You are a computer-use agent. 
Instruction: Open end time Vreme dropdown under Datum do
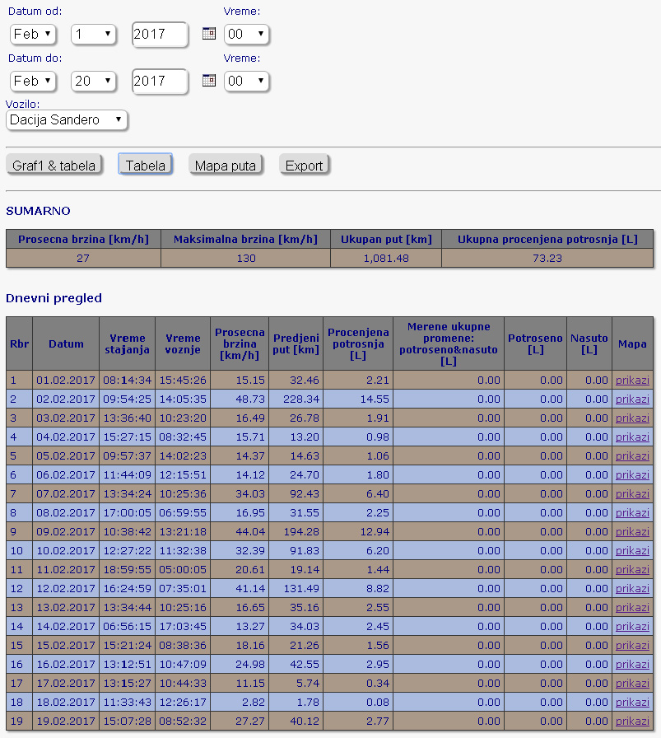point(246,81)
